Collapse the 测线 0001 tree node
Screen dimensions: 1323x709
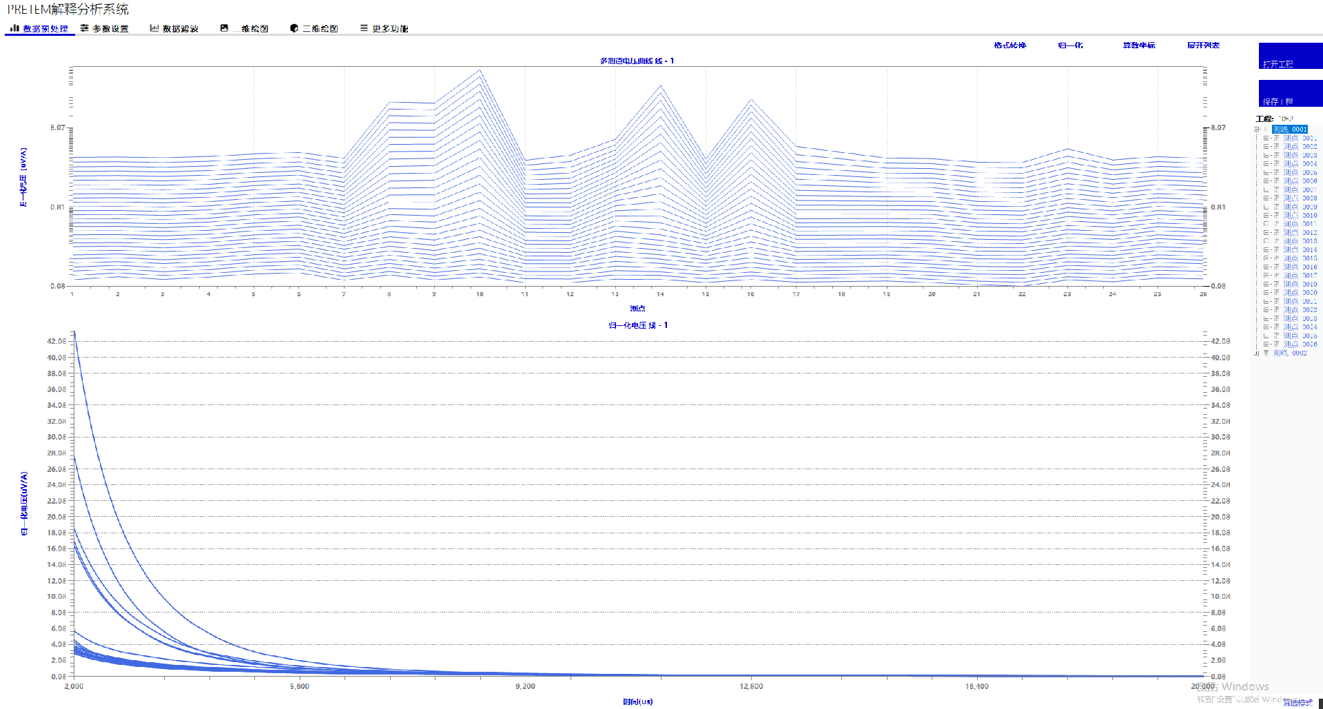(x=1256, y=130)
